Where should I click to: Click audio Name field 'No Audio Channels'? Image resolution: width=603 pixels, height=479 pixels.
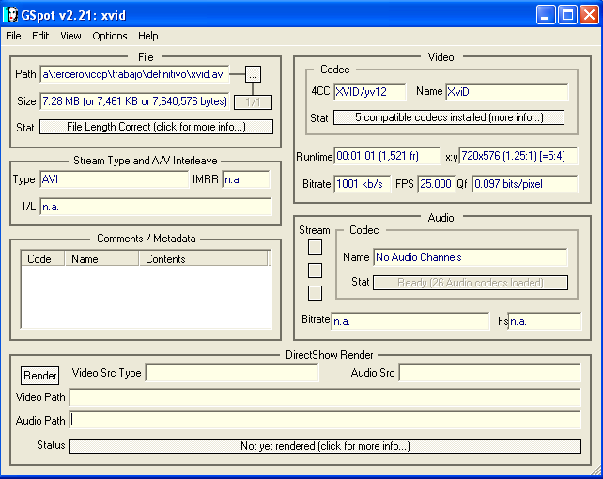(x=471, y=257)
